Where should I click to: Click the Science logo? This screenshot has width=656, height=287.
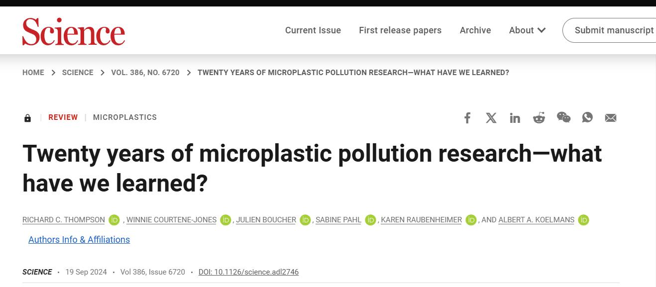74,31
